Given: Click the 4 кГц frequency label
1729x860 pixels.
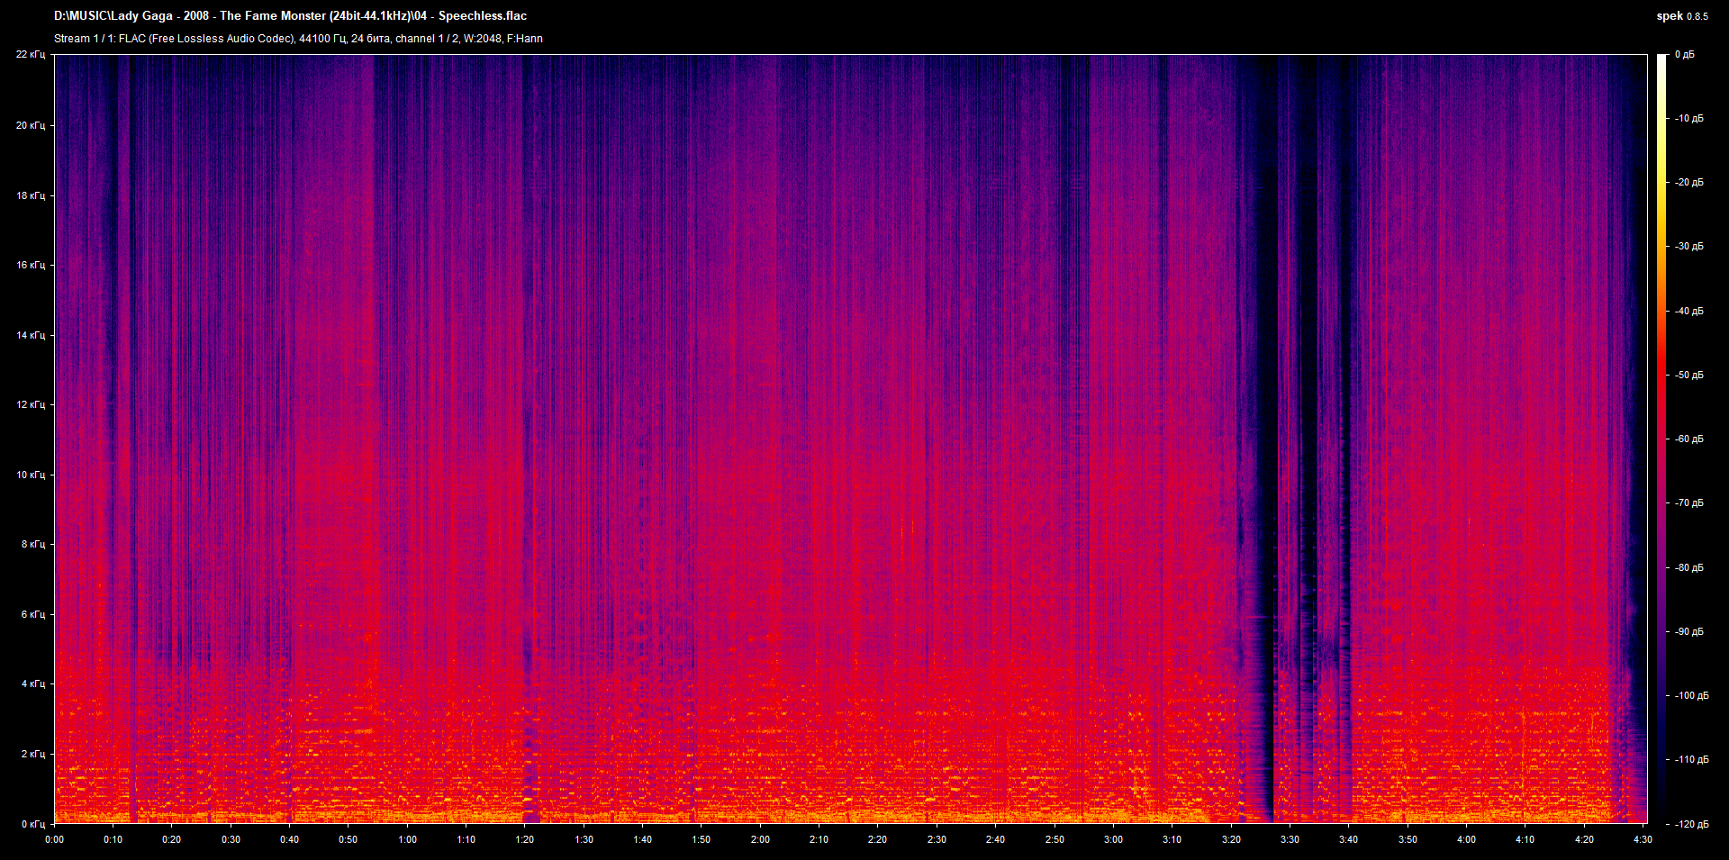Looking at the screenshot, I should [32, 683].
